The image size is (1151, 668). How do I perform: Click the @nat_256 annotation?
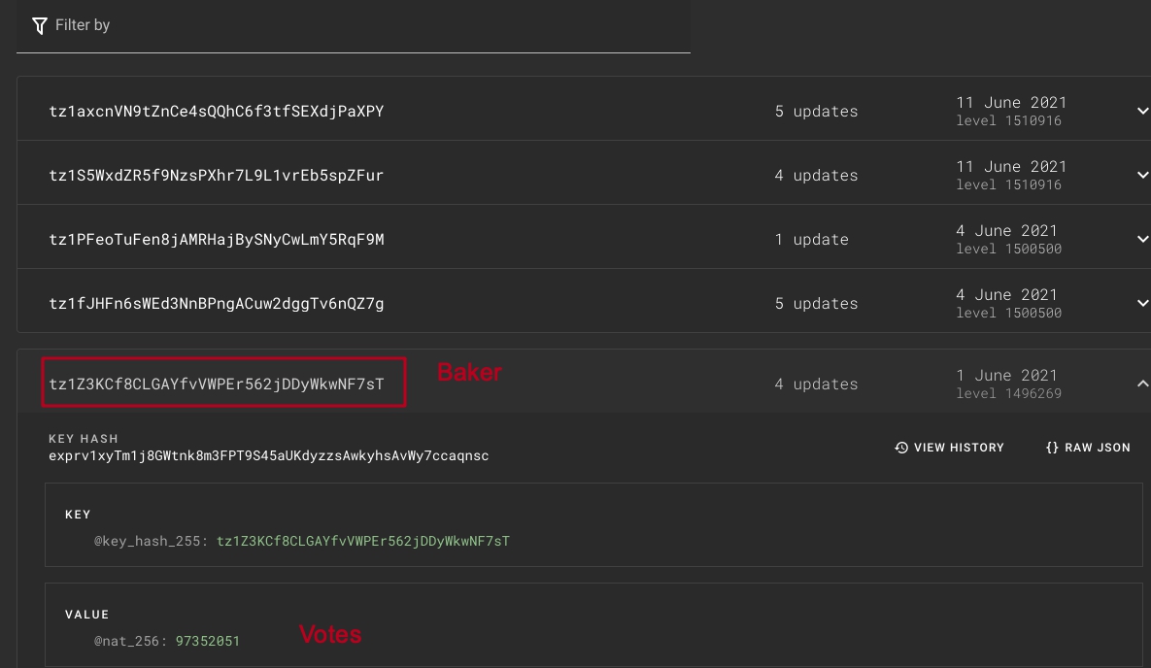131,641
